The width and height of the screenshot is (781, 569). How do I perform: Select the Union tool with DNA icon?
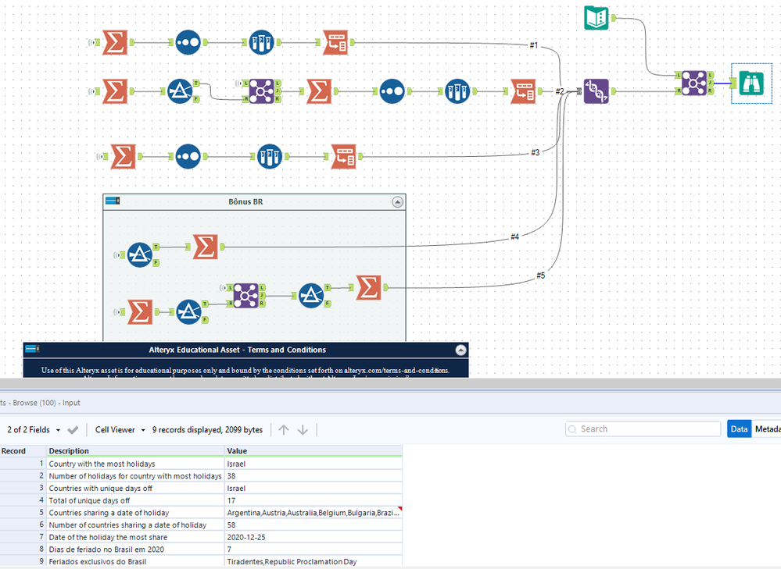coord(596,91)
